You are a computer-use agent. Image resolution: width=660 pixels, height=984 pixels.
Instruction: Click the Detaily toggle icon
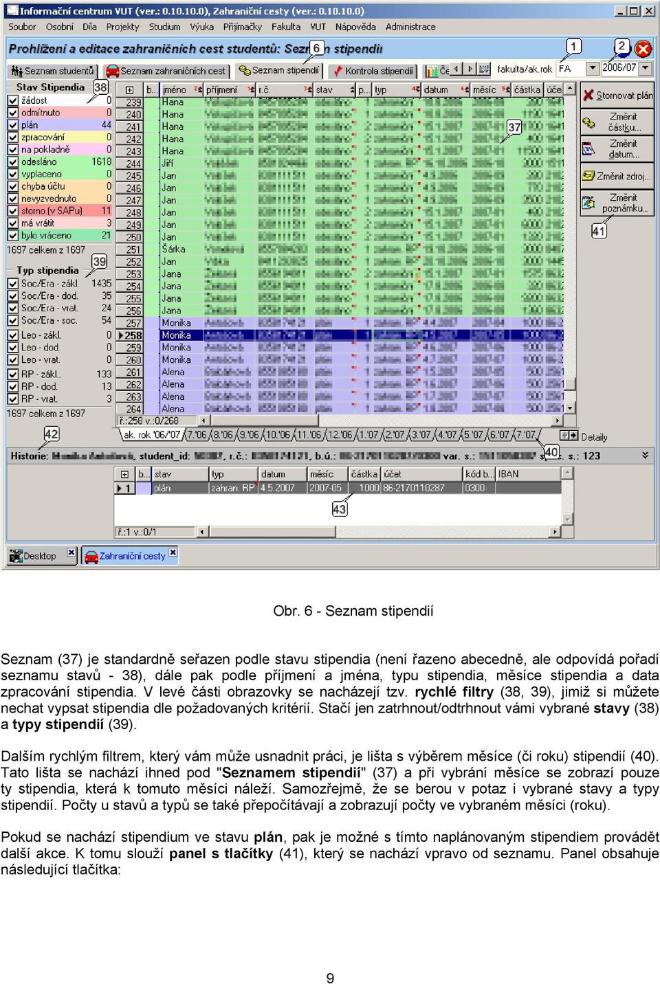569,436
